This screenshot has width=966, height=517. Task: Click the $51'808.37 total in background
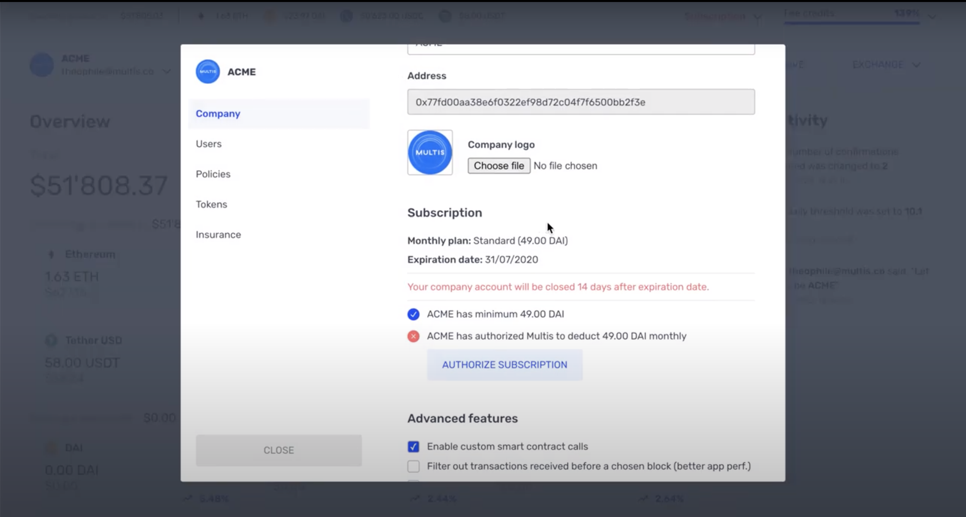(x=99, y=186)
